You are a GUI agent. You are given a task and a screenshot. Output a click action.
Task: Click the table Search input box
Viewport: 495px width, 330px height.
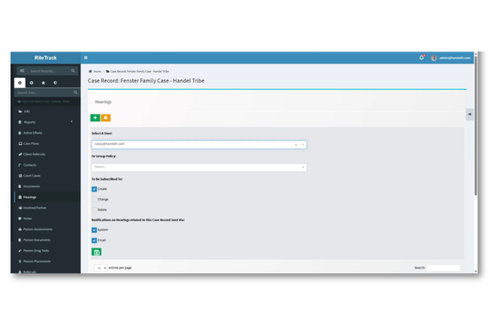443,268
